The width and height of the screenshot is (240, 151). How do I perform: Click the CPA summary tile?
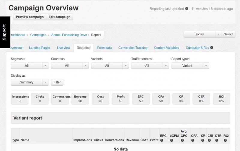161,99
